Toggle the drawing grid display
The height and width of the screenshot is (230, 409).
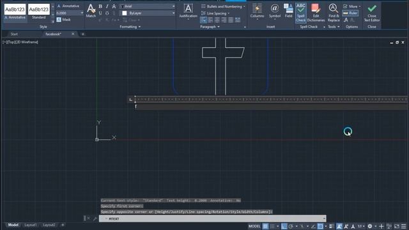point(265,226)
